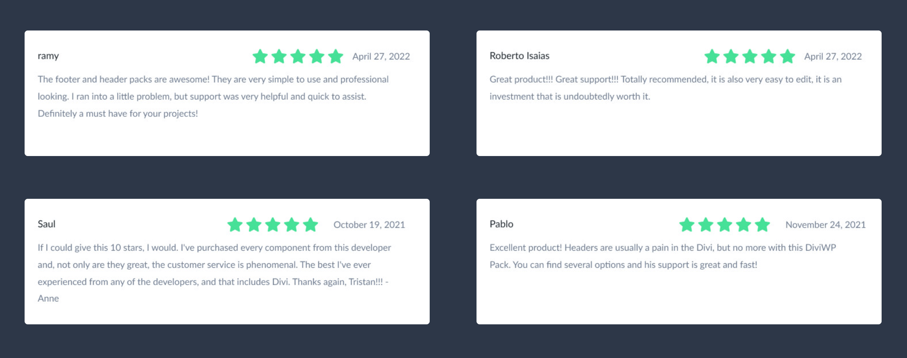Click the fifth star in Saul's review
Screen dimensions: 907x358
[311, 225]
